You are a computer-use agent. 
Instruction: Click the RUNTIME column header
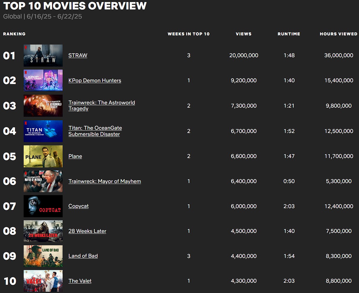point(289,34)
